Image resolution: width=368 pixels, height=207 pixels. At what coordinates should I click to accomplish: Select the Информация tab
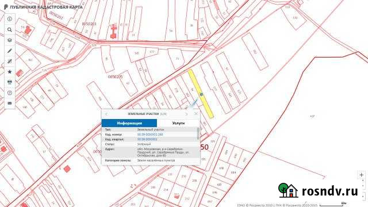click(129, 123)
